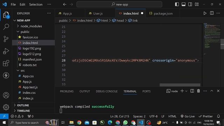
Task: Open terminal panel more actions ellipsis
Action: 205,91
